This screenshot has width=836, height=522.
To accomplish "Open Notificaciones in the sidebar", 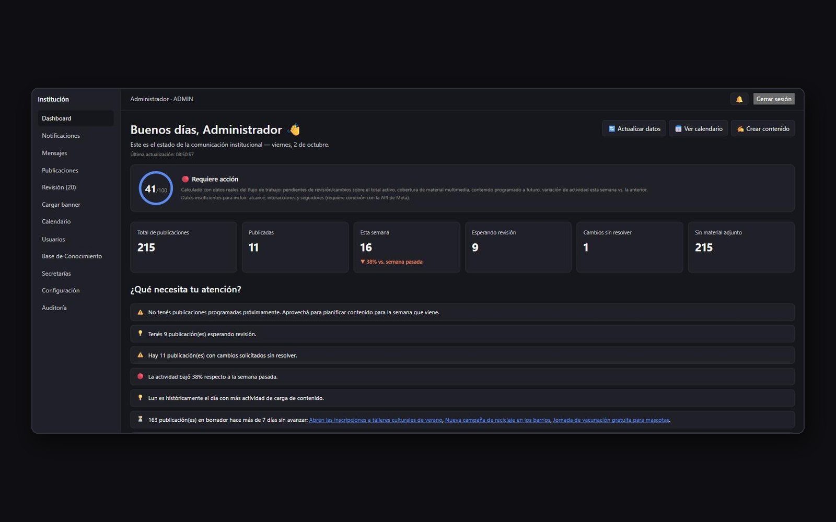I will click(75, 136).
